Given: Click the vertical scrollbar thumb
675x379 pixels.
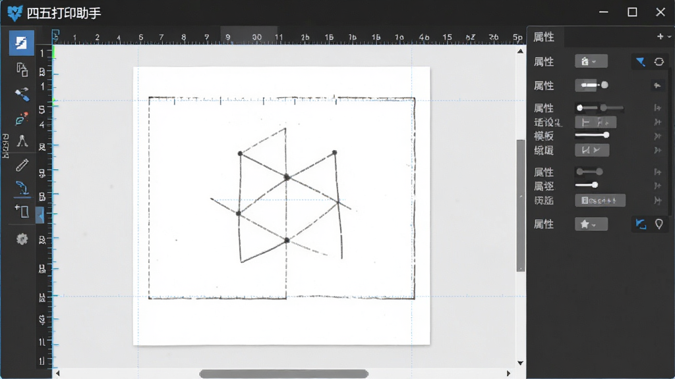Looking at the screenshot, I should (521, 205).
